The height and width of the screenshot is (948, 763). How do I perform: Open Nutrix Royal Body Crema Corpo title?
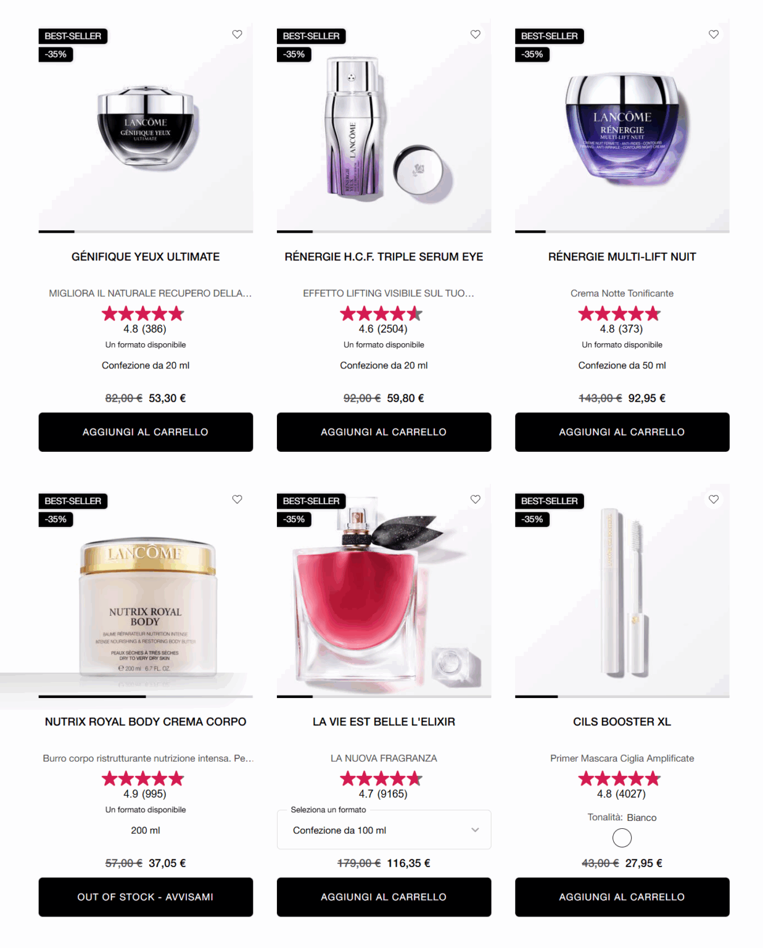point(146,721)
